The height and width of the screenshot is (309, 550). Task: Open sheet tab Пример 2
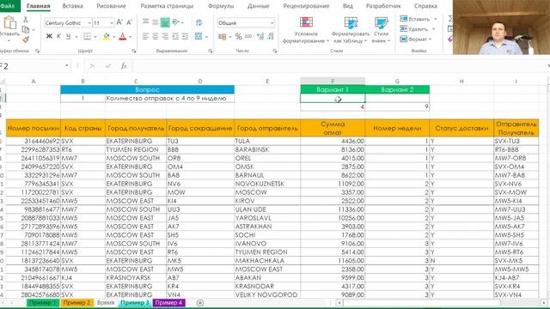pos(76,303)
